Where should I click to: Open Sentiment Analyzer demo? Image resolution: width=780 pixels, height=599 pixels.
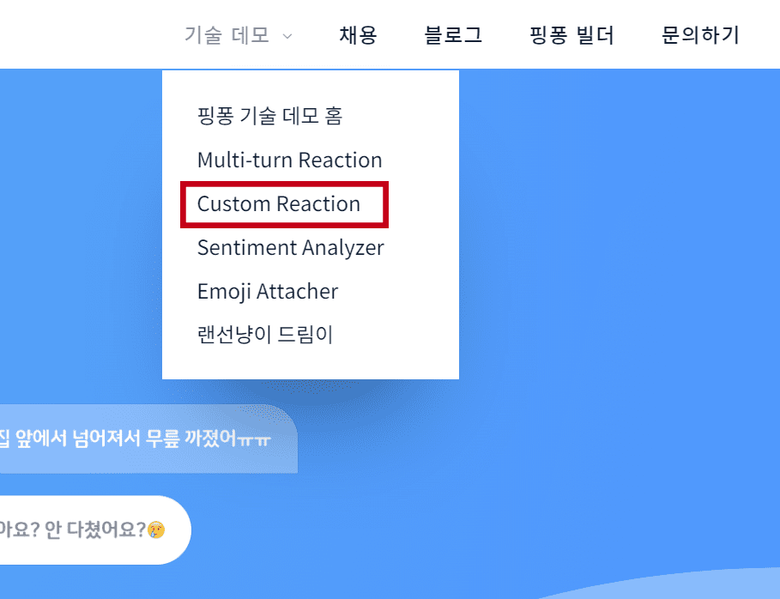[x=291, y=248]
